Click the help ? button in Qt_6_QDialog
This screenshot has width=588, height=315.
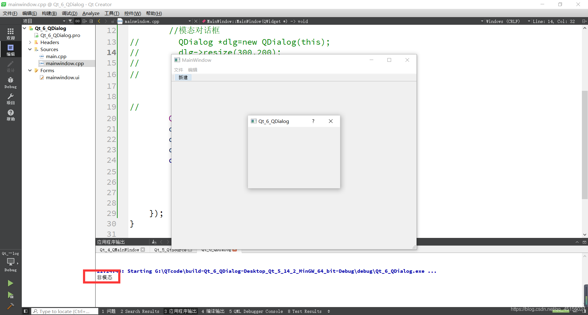[x=313, y=121]
